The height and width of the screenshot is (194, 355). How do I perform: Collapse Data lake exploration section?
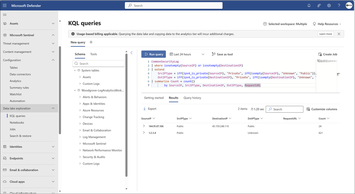(53, 108)
